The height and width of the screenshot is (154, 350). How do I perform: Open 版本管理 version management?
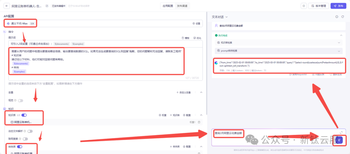(319, 6)
